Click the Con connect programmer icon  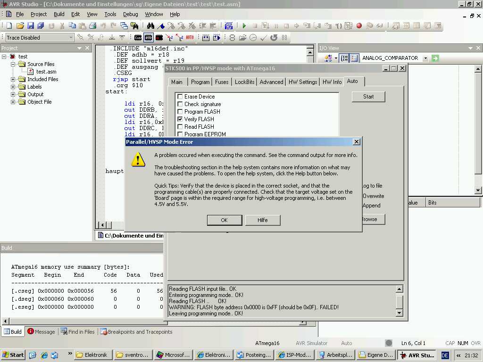tap(138, 38)
